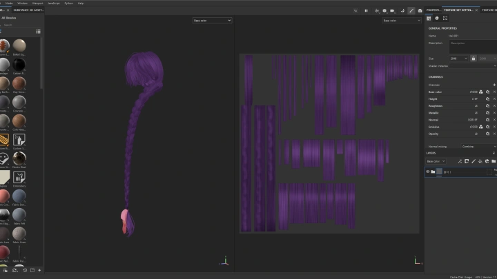Viewport: 497px width, 279px height.
Task: Open the camera view options
Action: (392, 11)
